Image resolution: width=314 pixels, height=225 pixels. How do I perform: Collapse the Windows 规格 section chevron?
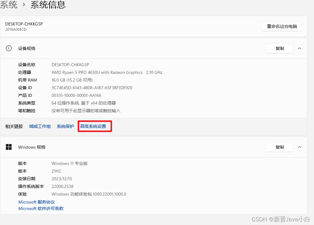tap(299, 147)
